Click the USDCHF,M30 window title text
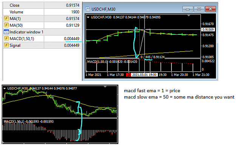 [x=103, y=9]
